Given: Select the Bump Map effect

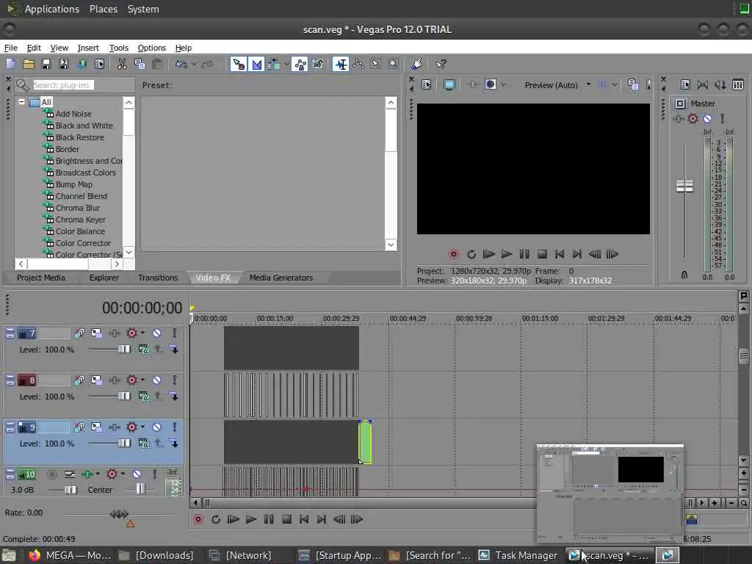Looking at the screenshot, I should pyautogui.click(x=74, y=184).
